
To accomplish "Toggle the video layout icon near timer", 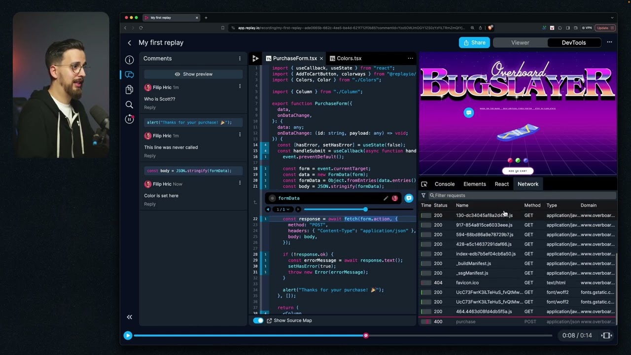I will 606,335.
